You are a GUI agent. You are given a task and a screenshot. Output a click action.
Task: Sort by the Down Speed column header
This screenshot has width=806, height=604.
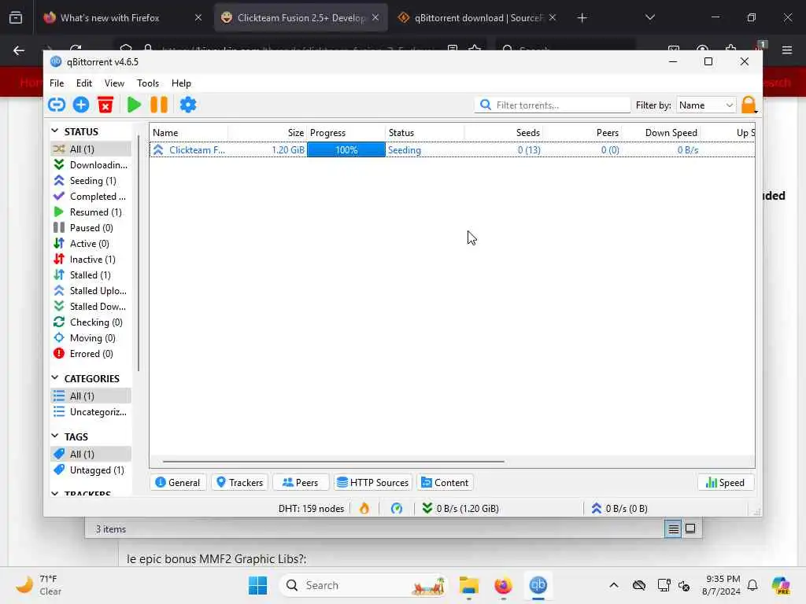click(661, 132)
